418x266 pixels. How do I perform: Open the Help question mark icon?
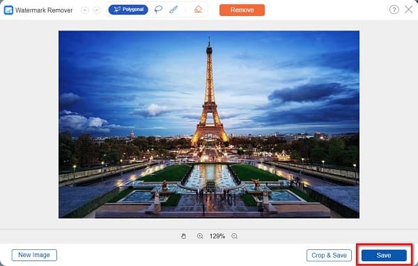pyautogui.click(x=394, y=10)
